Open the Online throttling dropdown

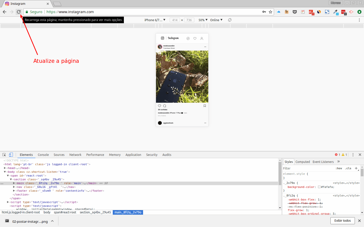coord(216,20)
